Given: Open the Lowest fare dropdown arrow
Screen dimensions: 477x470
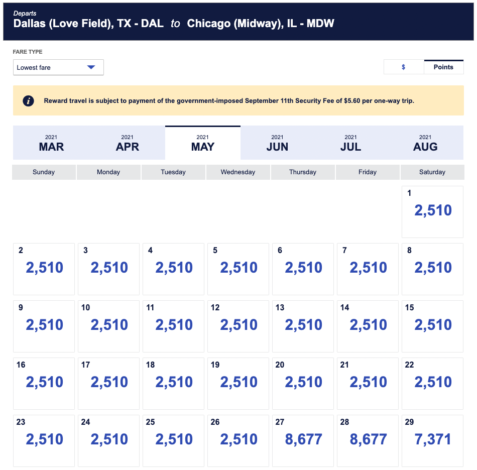Looking at the screenshot, I should (x=91, y=67).
